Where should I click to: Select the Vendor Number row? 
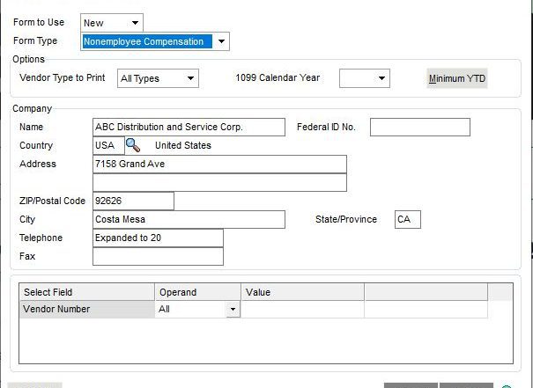click(86, 310)
